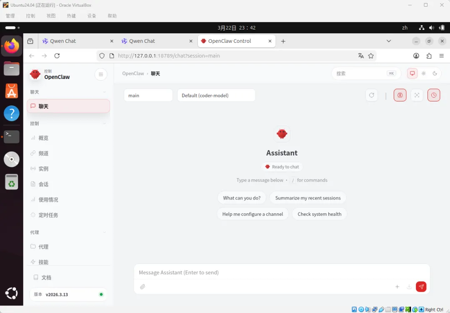Open the Firefox application menu
The width and height of the screenshot is (450, 313).
point(442,56)
